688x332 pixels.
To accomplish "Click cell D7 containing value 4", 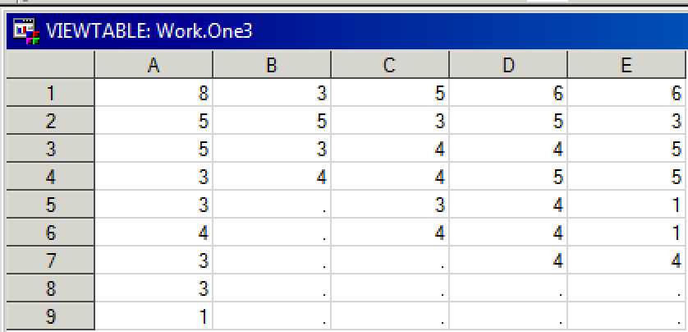I will (508, 261).
